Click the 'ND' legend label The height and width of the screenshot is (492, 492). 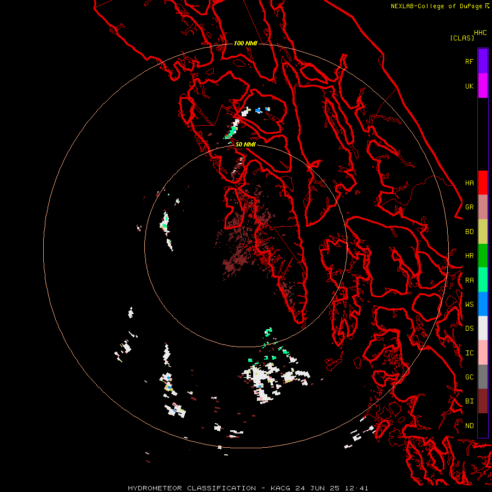click(x=469, y=426)
